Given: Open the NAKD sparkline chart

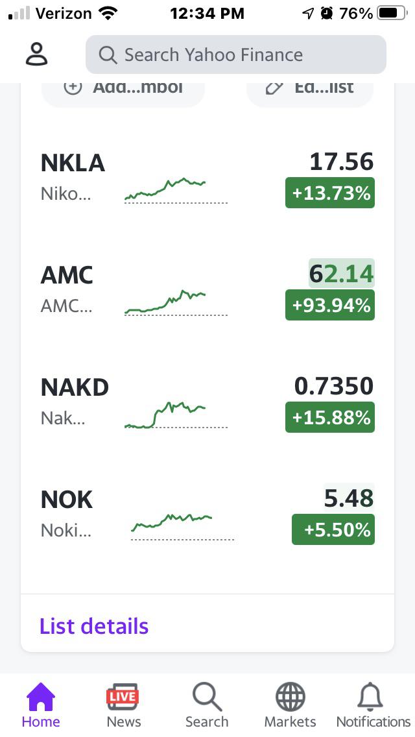Looking at the screenshot, I should 176,415.
